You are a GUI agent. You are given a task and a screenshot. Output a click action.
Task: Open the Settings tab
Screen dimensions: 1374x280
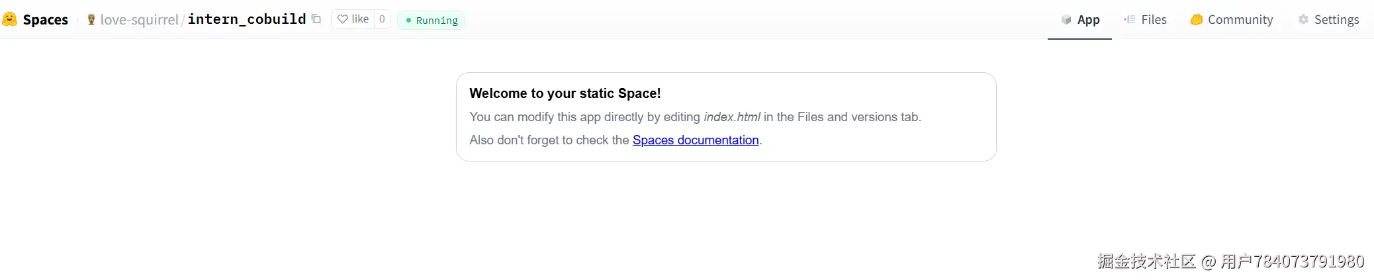(x=1336, y=20)
